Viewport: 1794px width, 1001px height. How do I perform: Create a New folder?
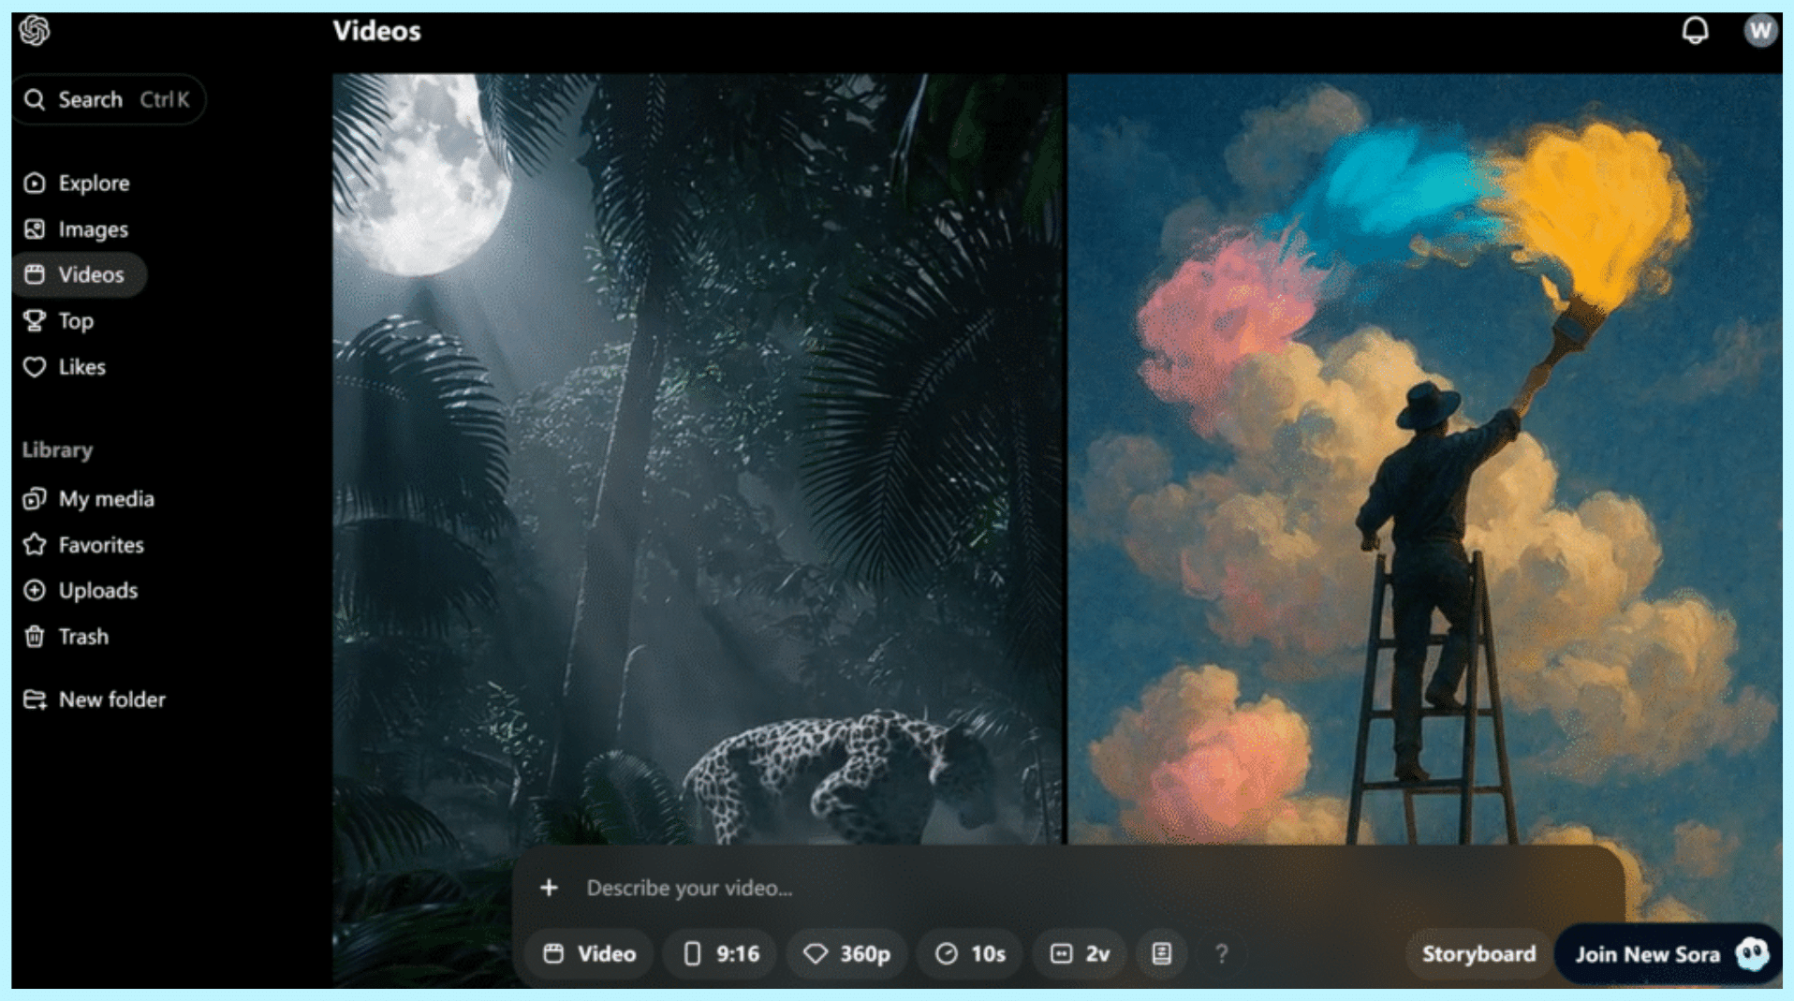(111, 699)
